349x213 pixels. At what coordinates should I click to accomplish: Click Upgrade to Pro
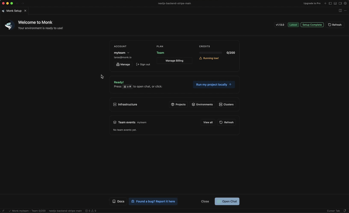(312, 3)
